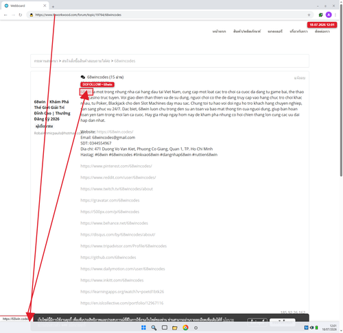Open the github.com/68wincodes link

[108, 258]
